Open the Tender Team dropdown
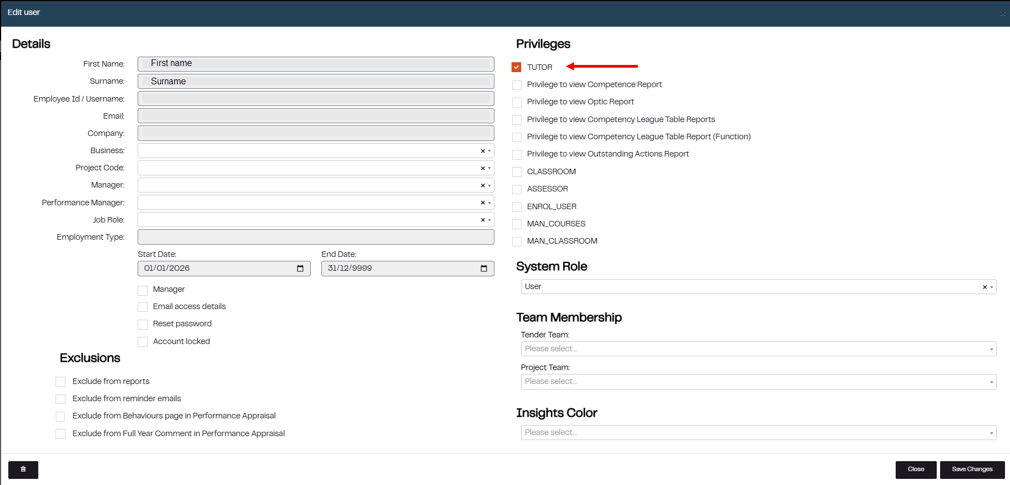The width and height of the screenshot is (1010, 485). click(758, 348)
